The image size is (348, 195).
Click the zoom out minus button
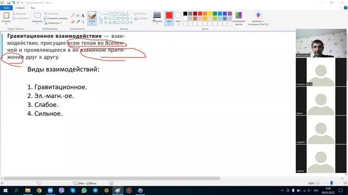click(318, 183)
